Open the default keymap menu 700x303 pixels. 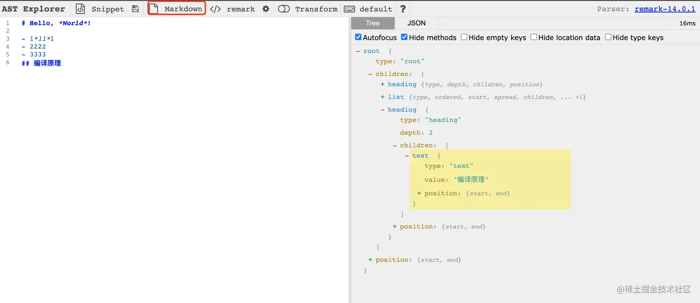pos(375,9)
